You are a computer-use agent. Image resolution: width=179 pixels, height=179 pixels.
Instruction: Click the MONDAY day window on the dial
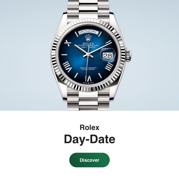click(88, 32)
